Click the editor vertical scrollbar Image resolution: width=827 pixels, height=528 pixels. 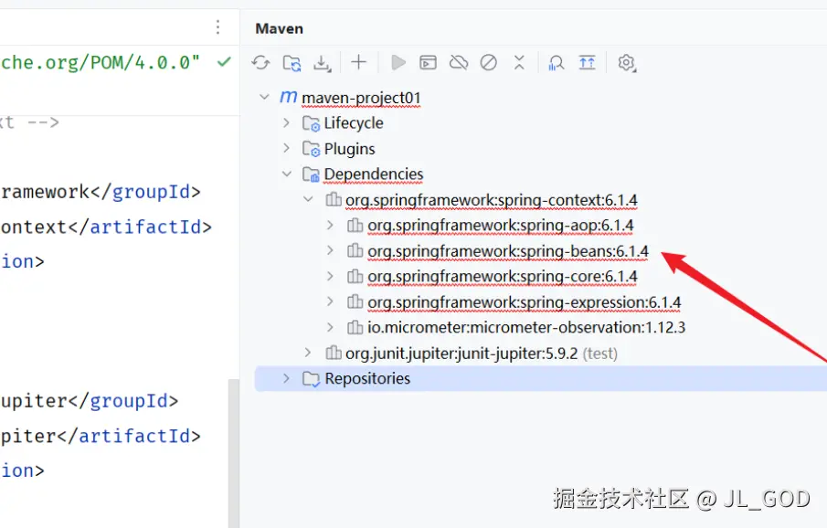[x=234, y=452]
